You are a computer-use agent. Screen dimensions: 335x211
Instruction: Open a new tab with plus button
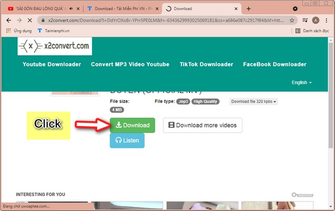(x=248, y=9)
